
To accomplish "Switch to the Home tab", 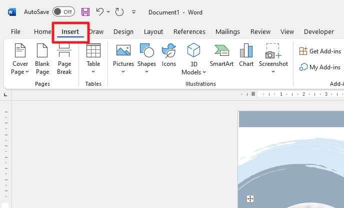I will point(42,32).
